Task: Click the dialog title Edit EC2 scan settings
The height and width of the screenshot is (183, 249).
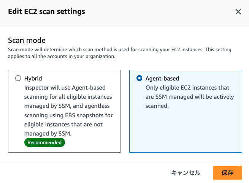Action: [46, 12]
